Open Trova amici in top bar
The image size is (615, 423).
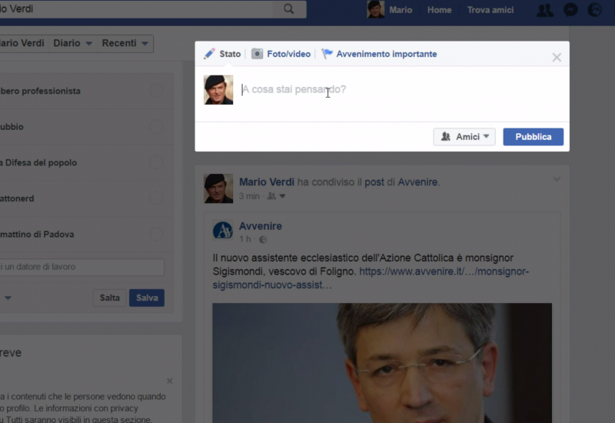(x=490, y=10)
